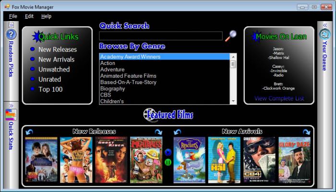The image size is (336, 192).
Task: Select CBS genre in the list
Action: (164, 95)
